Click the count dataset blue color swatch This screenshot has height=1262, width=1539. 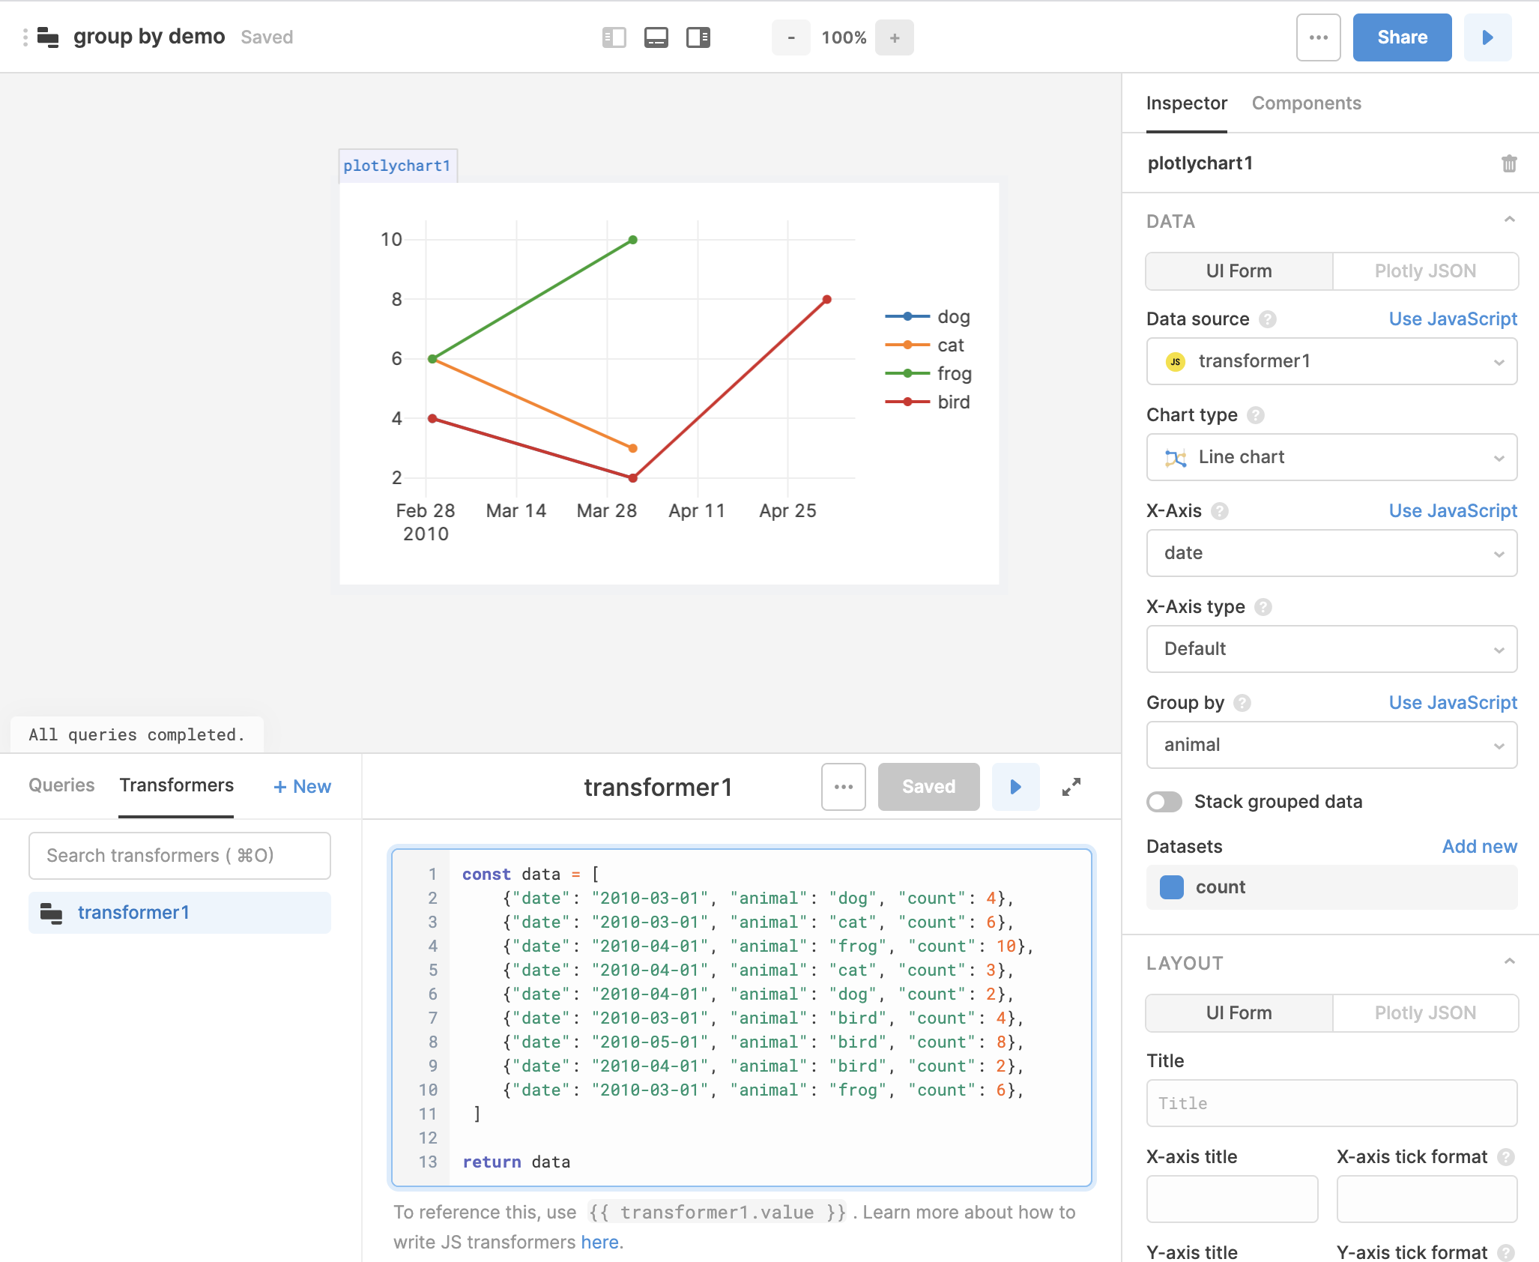point(1172,887)
